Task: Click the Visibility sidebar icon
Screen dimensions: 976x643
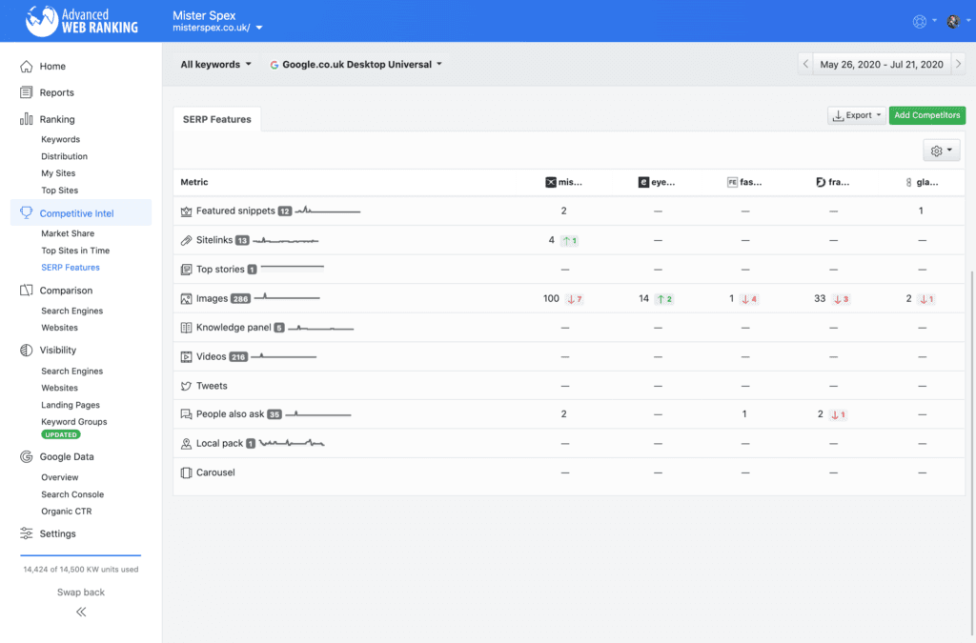Action: tap(26, 350)
